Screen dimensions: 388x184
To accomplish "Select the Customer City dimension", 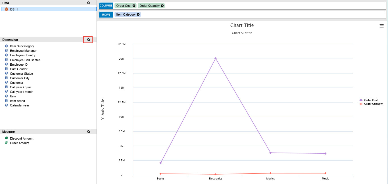I will click(20, 78).
